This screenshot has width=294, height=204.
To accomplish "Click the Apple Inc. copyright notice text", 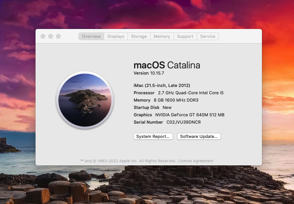I will 128,161.
